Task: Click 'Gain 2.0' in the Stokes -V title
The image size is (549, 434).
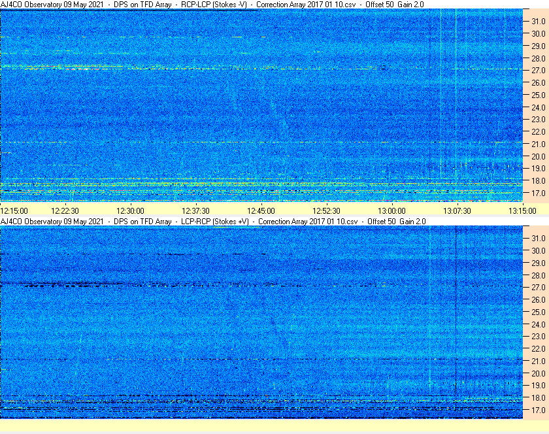Action: point(410,5)
